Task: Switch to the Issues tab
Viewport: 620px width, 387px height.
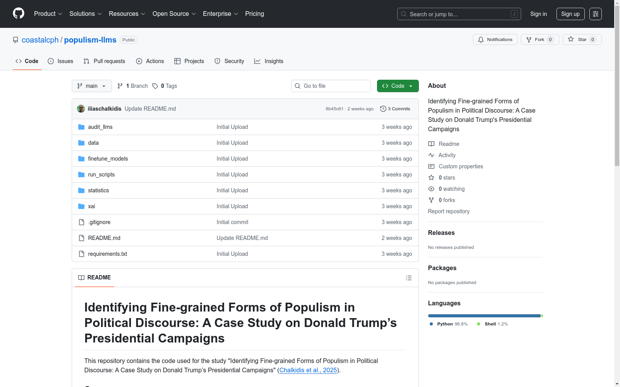Action: 60,61
